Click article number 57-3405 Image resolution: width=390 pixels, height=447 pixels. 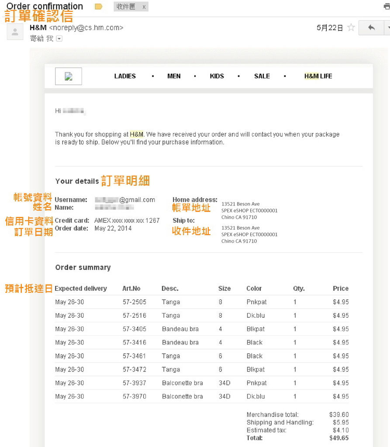pyautogui.click(x=135, y=329)
